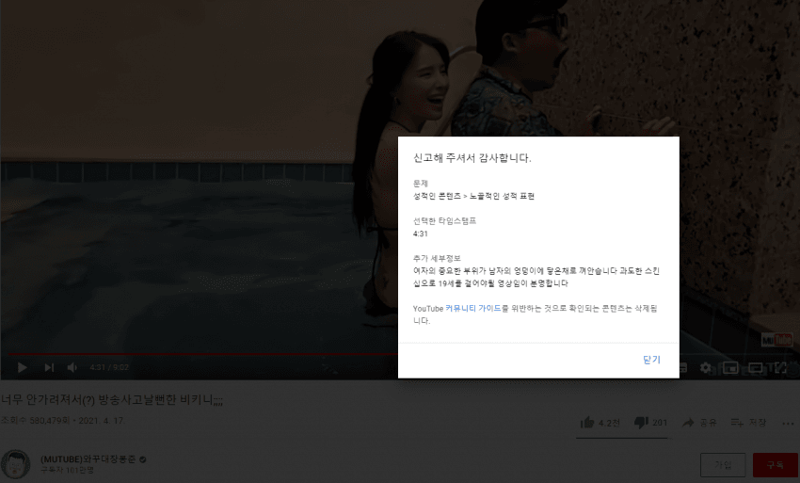Screen dimensions: 800x483
Task: Share the video using 공유
Action: click(699, 422)
